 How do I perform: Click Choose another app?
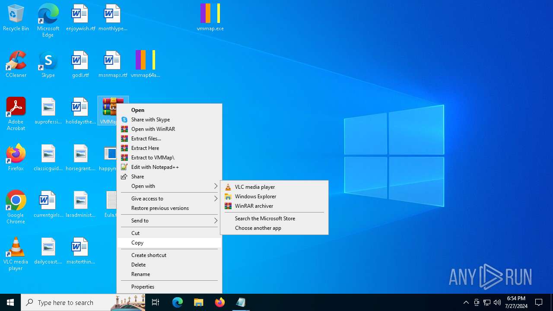[274, 228]
